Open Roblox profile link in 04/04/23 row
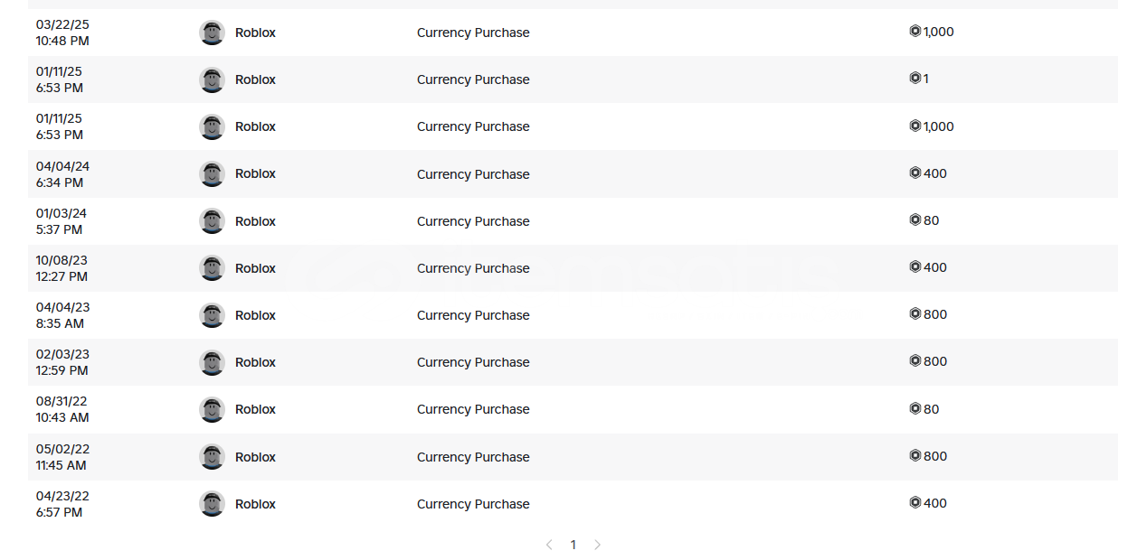The image size is (1147, 560). (255, 315)
